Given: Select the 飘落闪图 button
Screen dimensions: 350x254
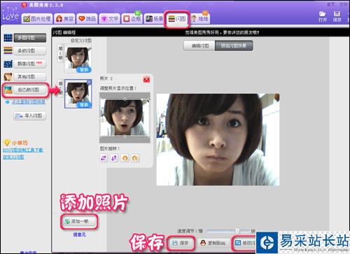Looking at the screenshot, I should click(29, 64).
